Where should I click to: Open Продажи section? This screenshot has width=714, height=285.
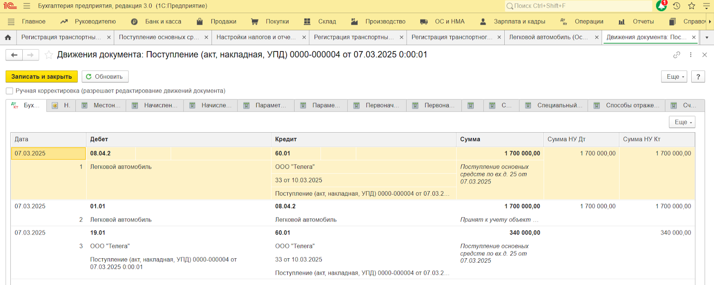[x=216, y=21]
